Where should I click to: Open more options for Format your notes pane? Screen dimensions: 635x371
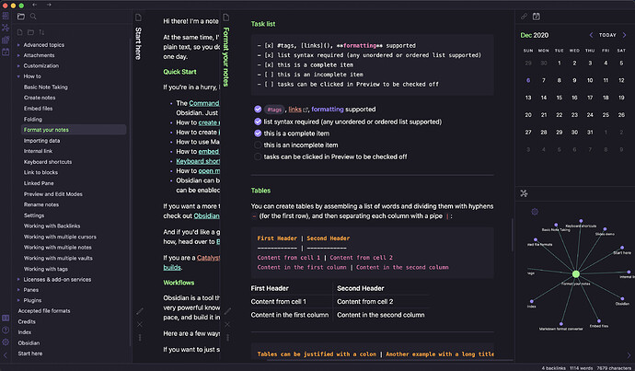(x=227, y=337)
